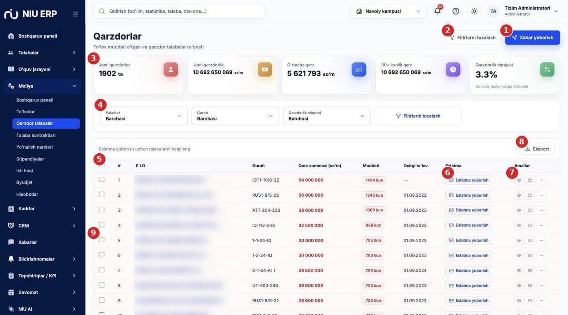Click the Kadrlar icon in the sidebar

point(11,208)
